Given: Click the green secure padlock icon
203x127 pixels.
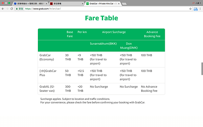Looking at the screenshot, I should 17,9.
